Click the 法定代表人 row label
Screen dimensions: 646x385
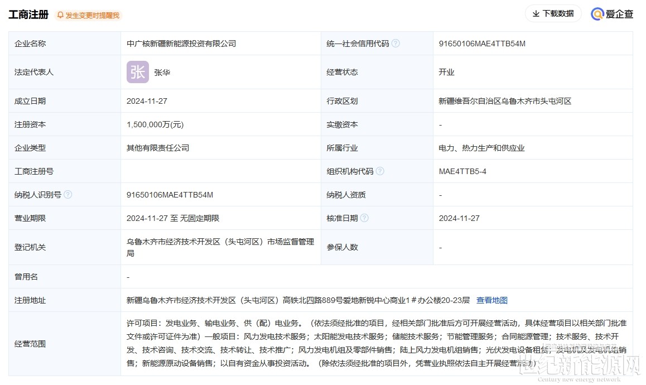pos(34,72)
